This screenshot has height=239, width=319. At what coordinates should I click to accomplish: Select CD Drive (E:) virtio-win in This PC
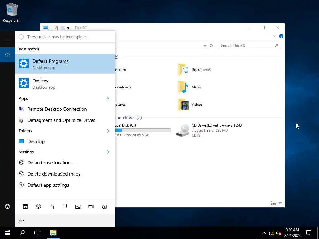click(x=209, y=130)
